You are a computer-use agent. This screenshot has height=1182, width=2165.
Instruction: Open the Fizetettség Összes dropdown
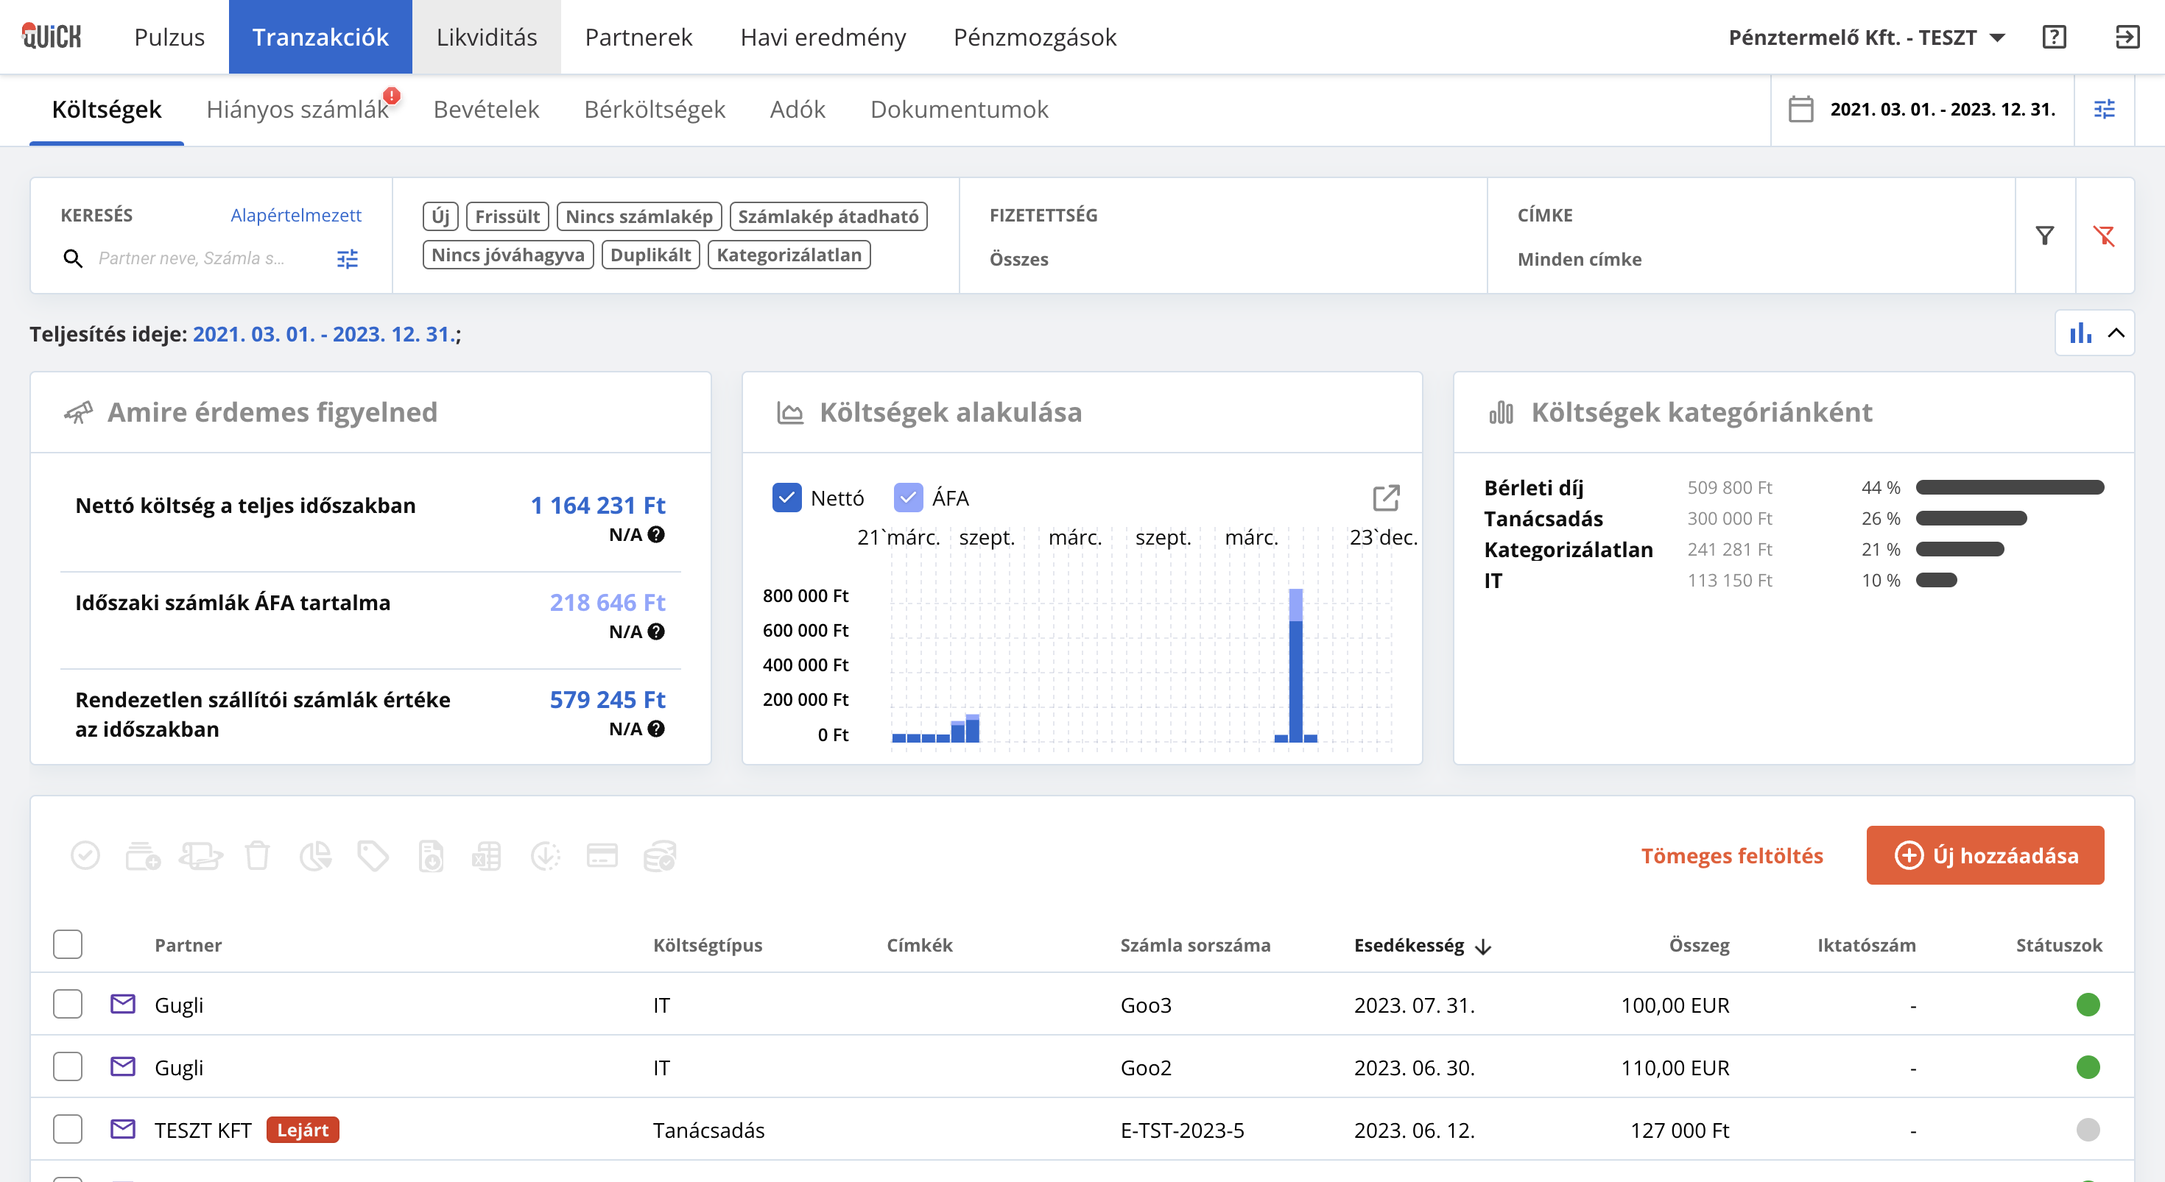point(1223,260)
